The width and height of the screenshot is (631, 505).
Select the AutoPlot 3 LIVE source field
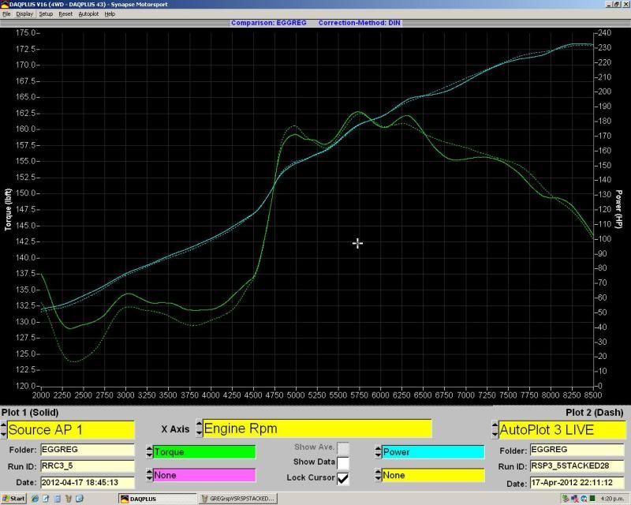[562, 430]
